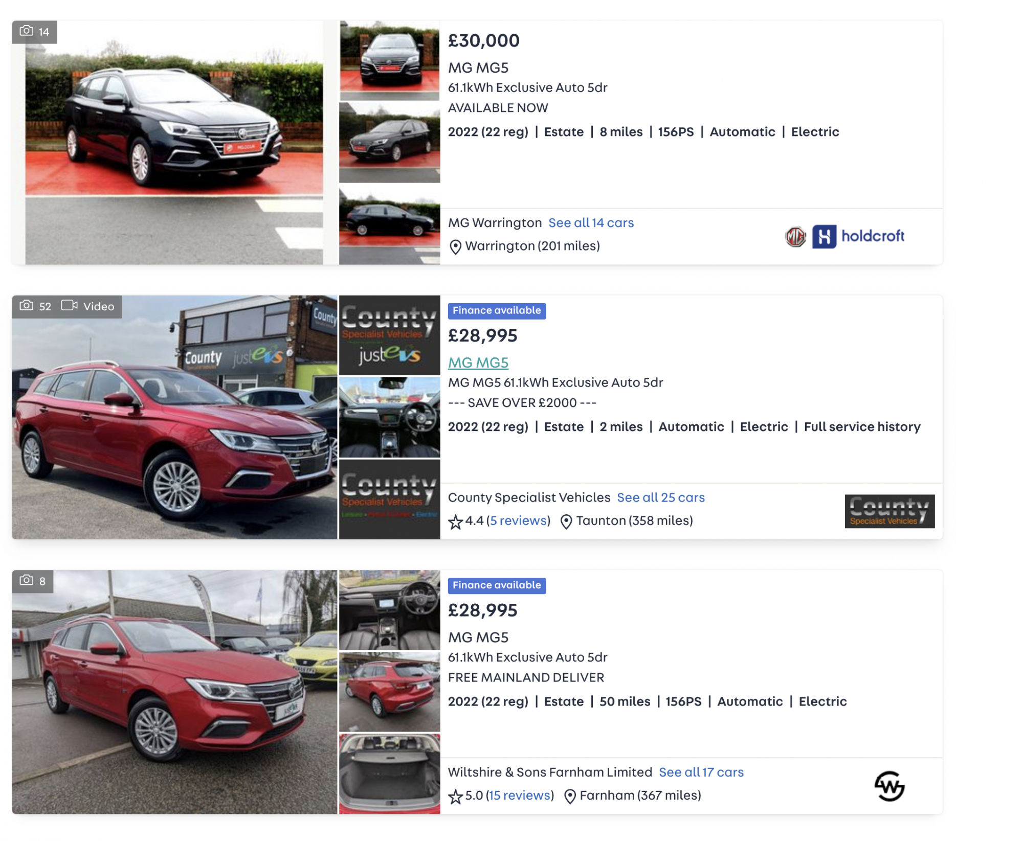Read the 15 reviews for Wiltshire & Sons
This screenshot has height=841, width=1023.
[521, 795]
